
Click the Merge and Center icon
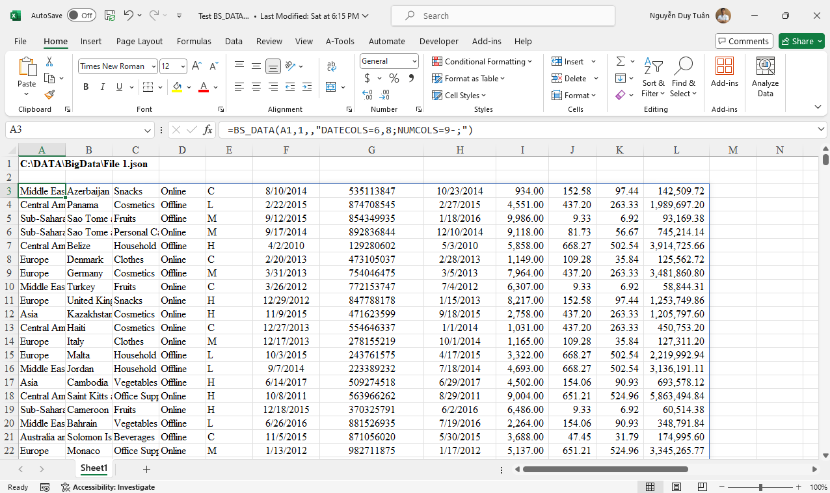tap(332, 87)
